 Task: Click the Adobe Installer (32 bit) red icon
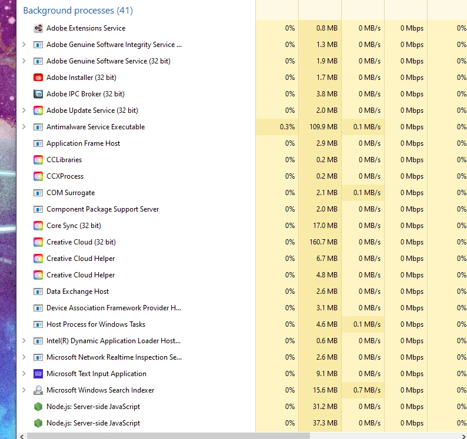point(38,78)
